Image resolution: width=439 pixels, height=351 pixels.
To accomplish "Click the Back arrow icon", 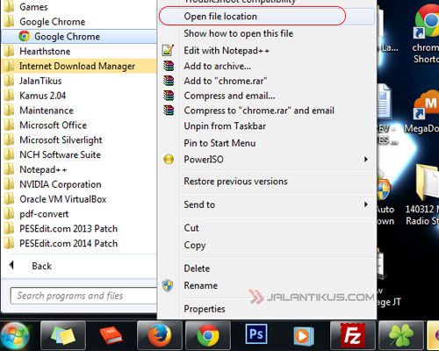I will [11, 265].
